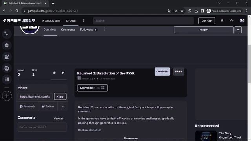Close the ReLinked 2 browser tab
This screenshot has width=251, height=141.
point(45,3)
